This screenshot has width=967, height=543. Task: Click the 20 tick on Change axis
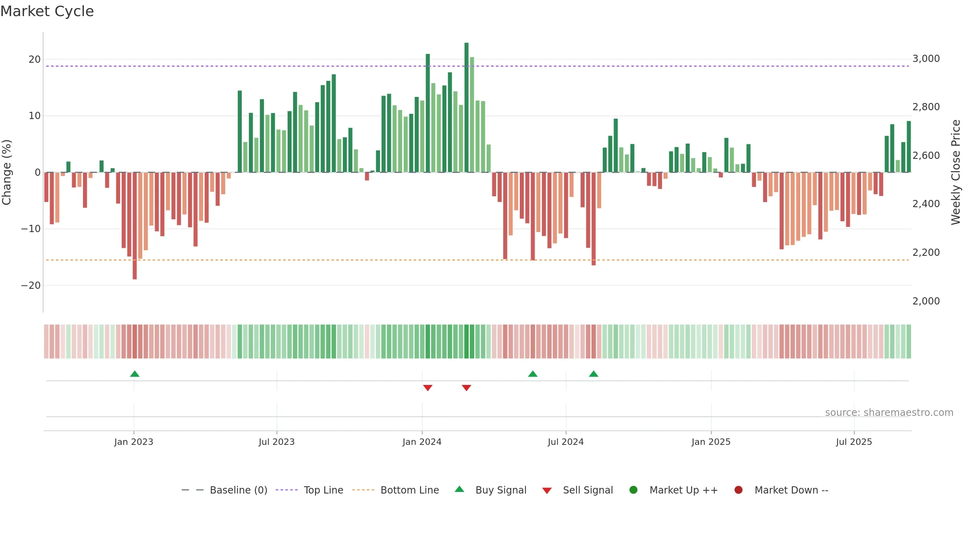pyautogui.click(x=35, y=60)
